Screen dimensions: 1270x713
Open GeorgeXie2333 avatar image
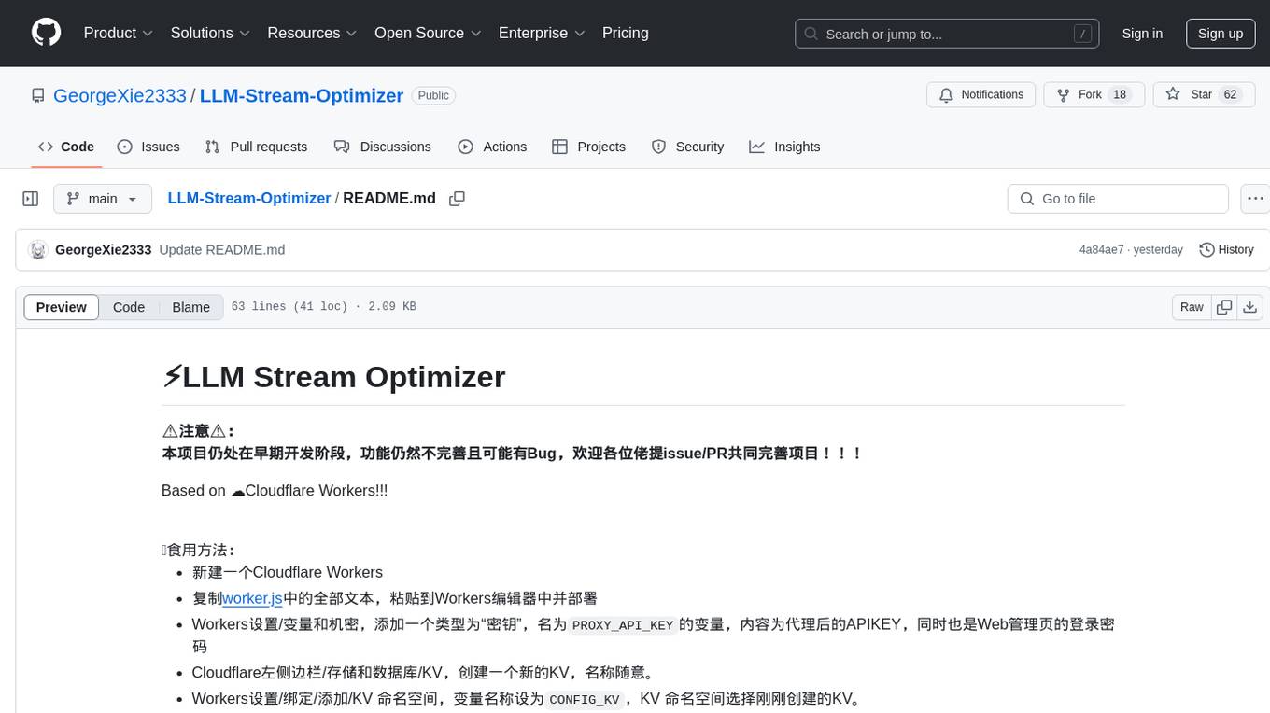tap(38, 250)
